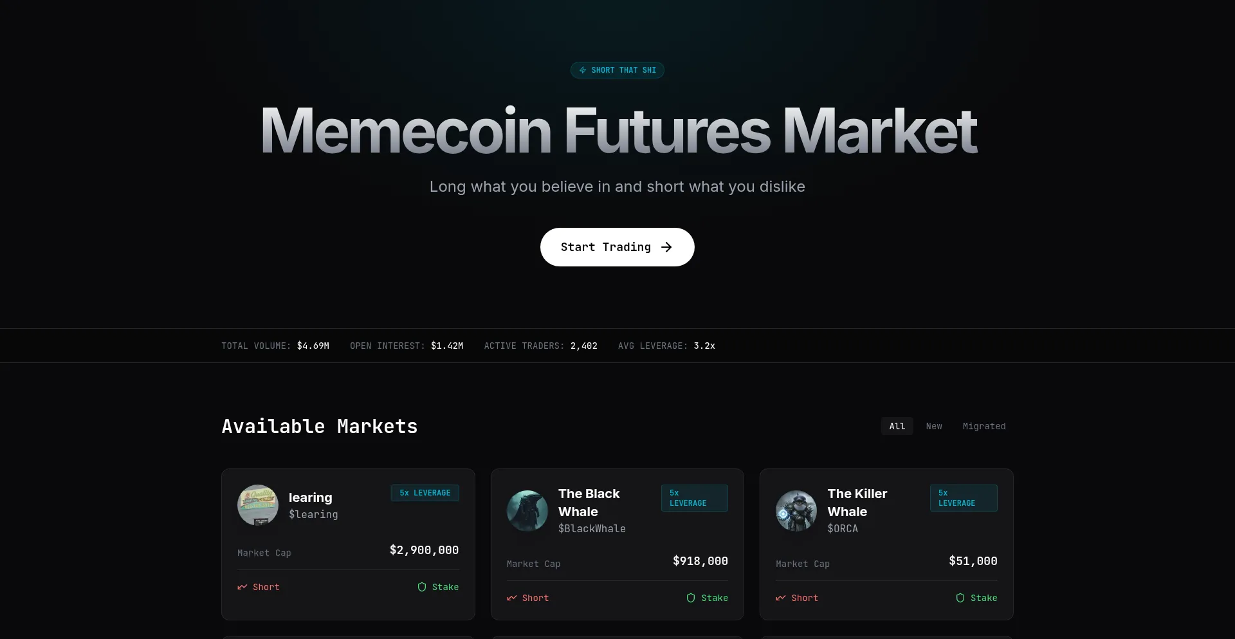Click the downtrend icon beside Short on The Killer Whale card
Screen dimensions: 1235x639
click(x=780, y=598)
